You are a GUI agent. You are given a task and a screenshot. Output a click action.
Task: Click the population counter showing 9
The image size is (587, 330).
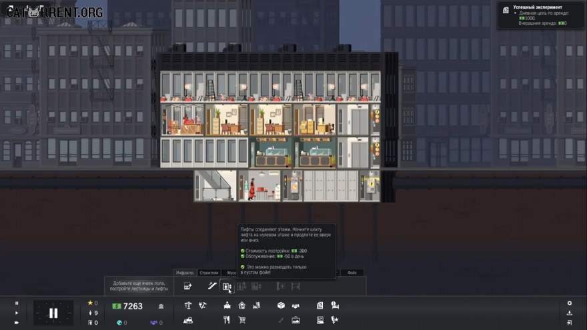coord(93,313)
